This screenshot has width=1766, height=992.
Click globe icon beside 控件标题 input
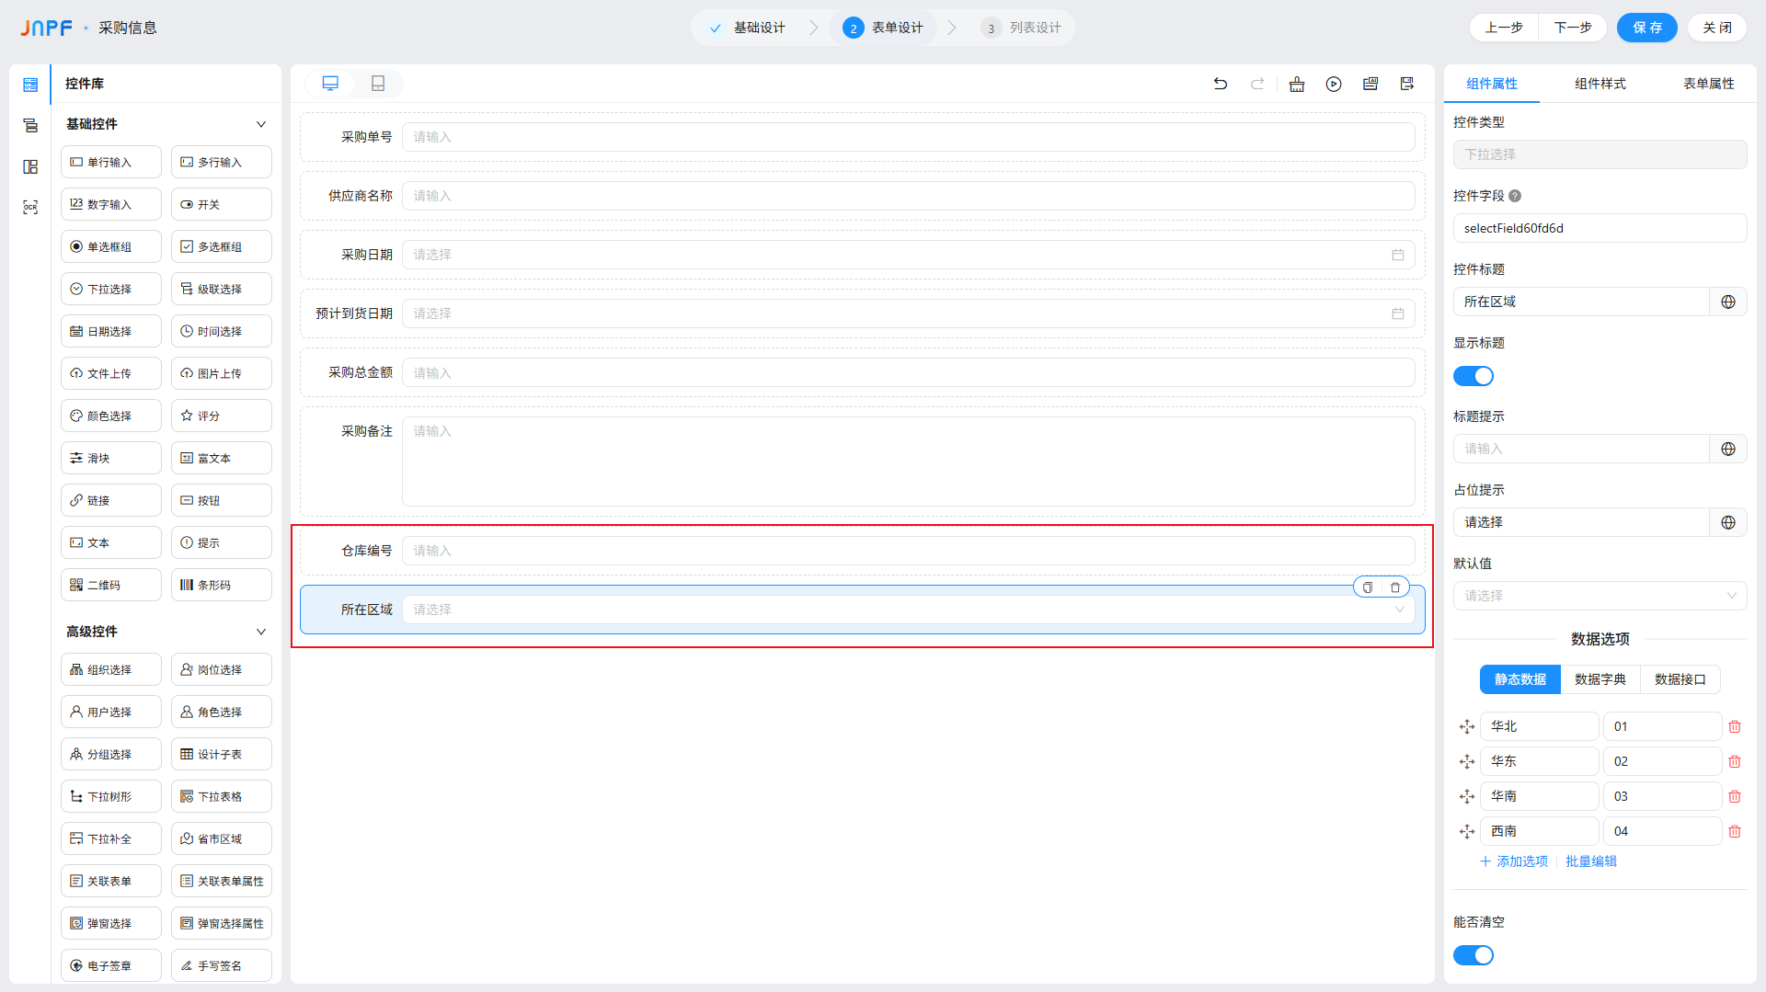tap(1728, 302)
